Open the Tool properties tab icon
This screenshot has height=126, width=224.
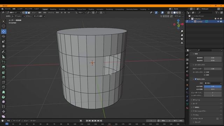click(187, 55)
